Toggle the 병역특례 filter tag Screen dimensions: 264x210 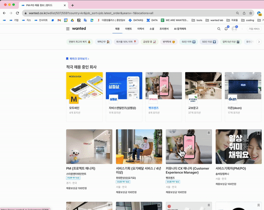(x=169, y=42)
